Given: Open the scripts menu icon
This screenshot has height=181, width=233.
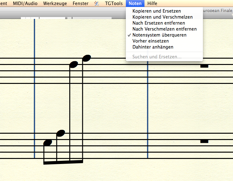Looking at the screenshot, I should [96, 3].
